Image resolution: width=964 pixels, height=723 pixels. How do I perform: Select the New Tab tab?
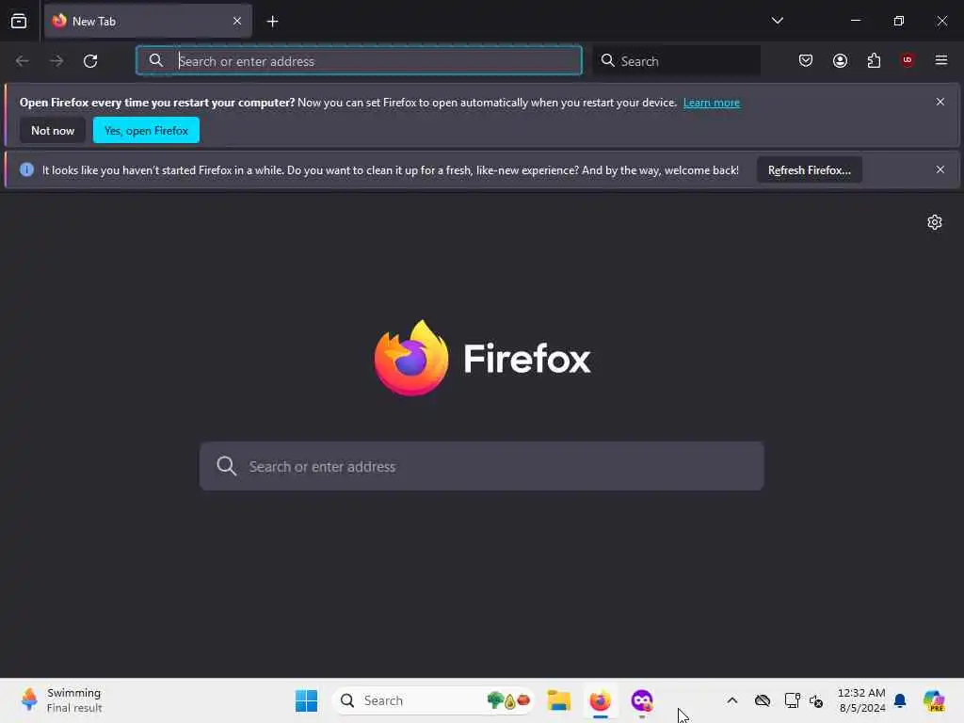click(x=148, y=22)
